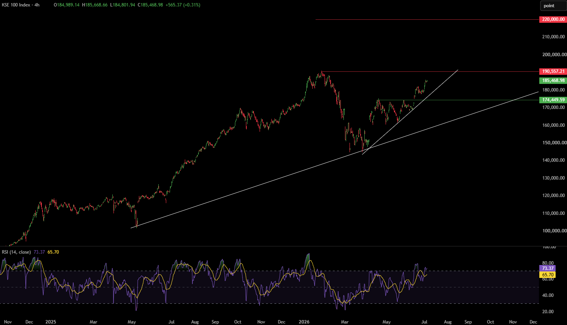Click the +565.37 (+0.31%) change value
Screen dimensions: 567x325
(x=183, y=5)
